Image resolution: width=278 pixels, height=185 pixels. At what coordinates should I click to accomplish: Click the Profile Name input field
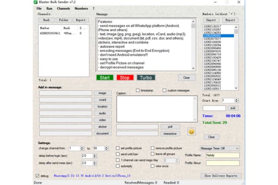pyautogui.click(x=222, y=155)
